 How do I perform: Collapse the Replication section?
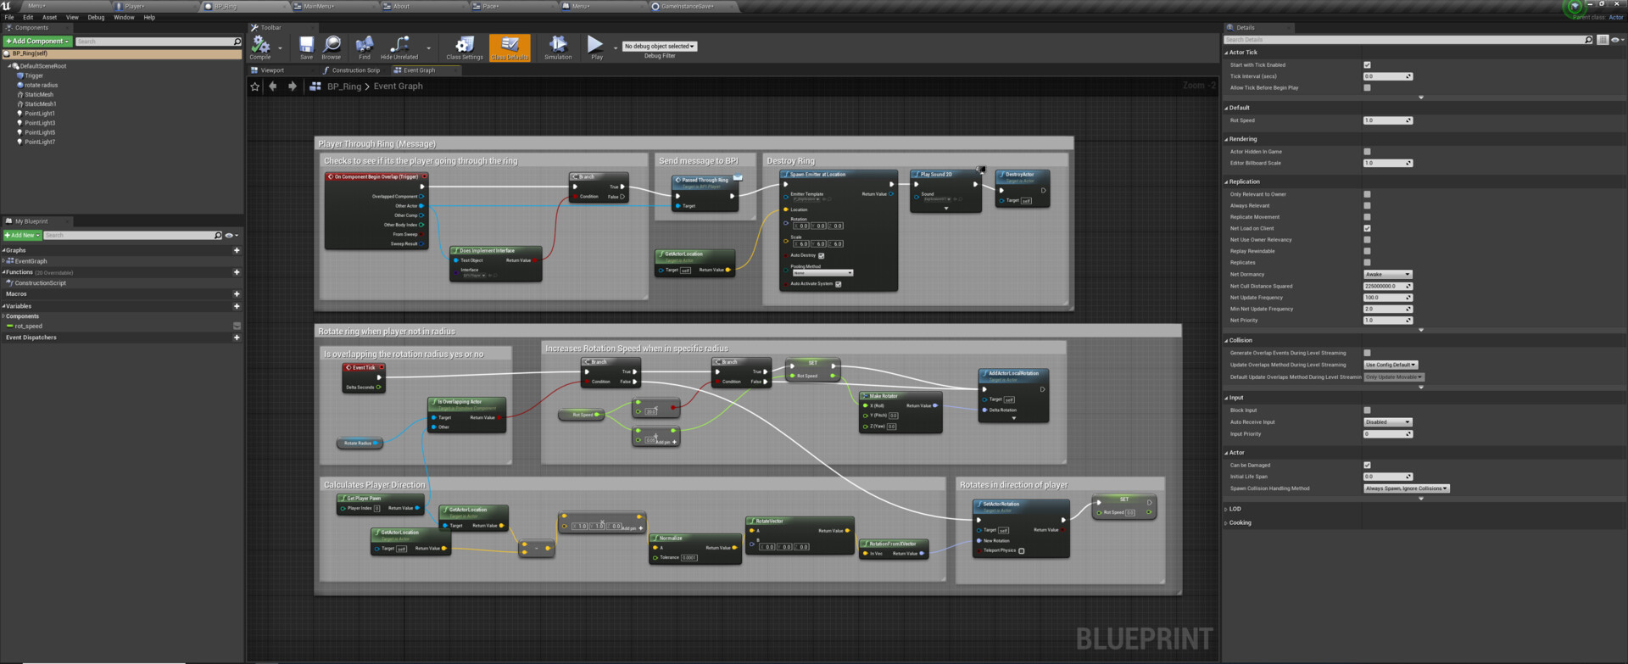tap(1226, 181)
